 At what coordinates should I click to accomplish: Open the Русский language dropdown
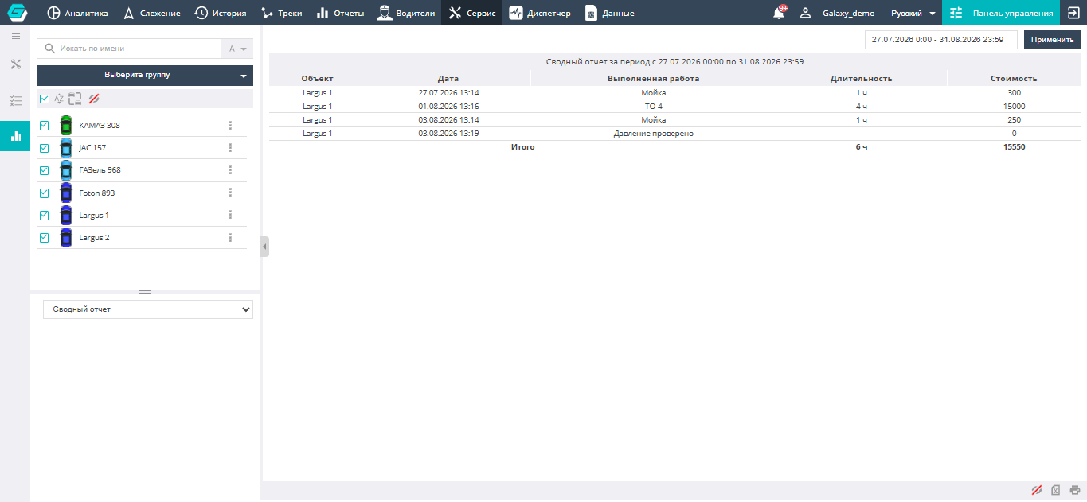tap(913, 13)
